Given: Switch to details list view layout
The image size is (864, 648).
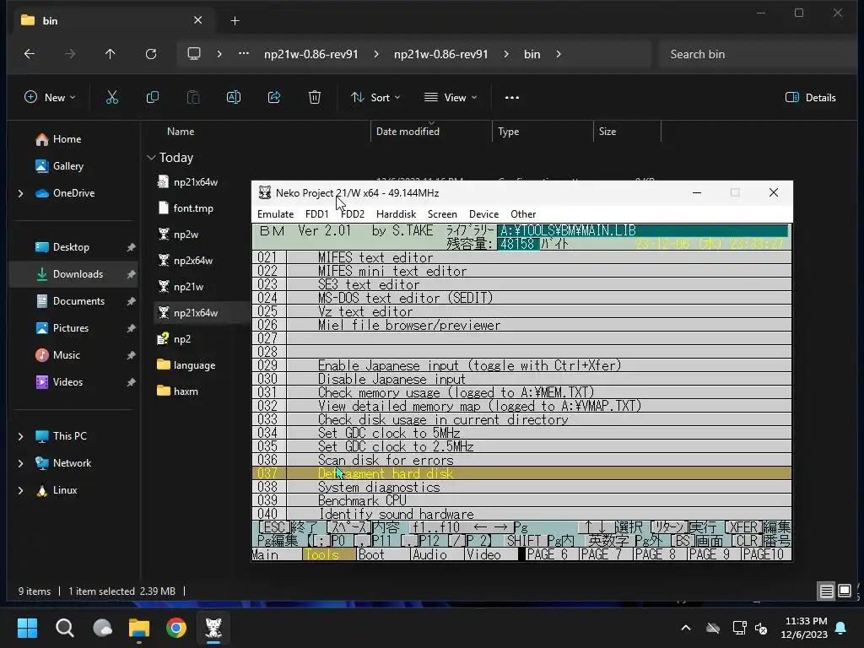Looking at the screenshot, I should coord(827,591).
